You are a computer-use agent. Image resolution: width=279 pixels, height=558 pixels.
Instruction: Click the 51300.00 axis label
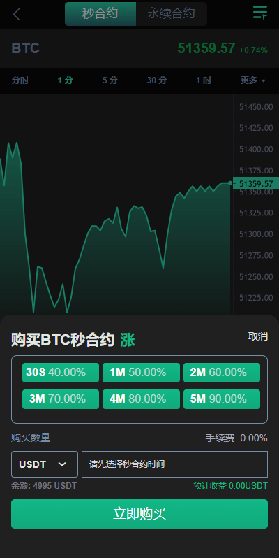(x=256, y=234)
